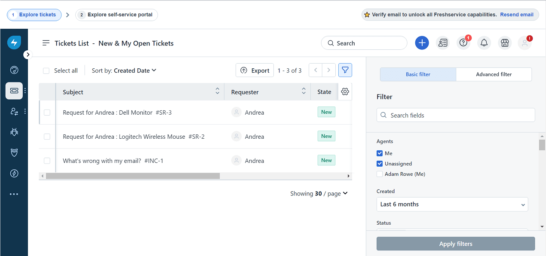Image resolution: width=546 pixels, height=256 pixels.
Task: Open the marketplace store icon
Action: (505, 43)
